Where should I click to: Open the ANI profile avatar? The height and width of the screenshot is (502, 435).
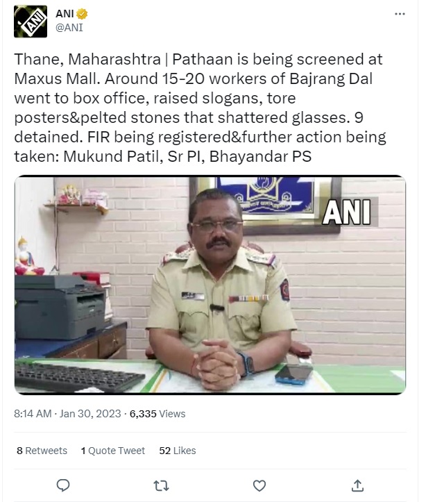pos(31,22)
